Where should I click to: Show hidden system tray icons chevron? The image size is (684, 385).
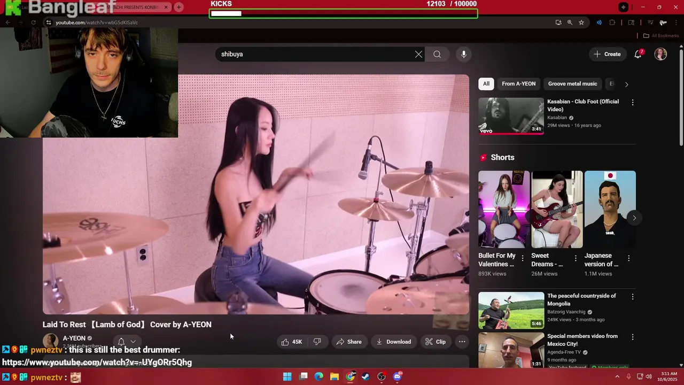617,376
